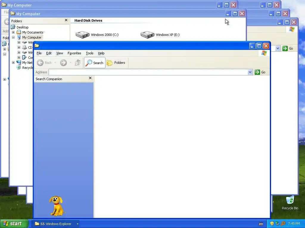Close the Search Companion pane

pos(90,78)
